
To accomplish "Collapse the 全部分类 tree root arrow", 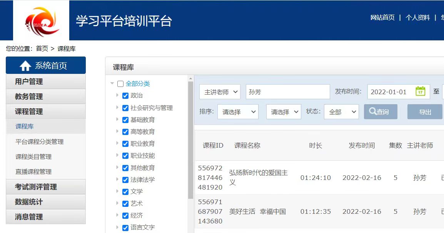I will click(112, 83).
